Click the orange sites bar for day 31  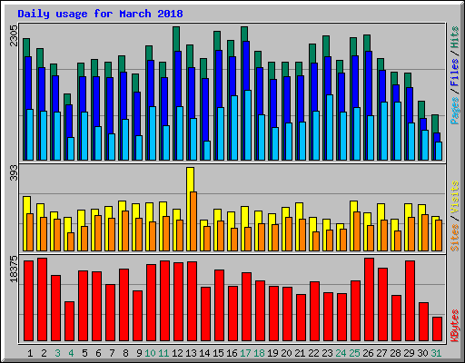click(x=439, y=235)
